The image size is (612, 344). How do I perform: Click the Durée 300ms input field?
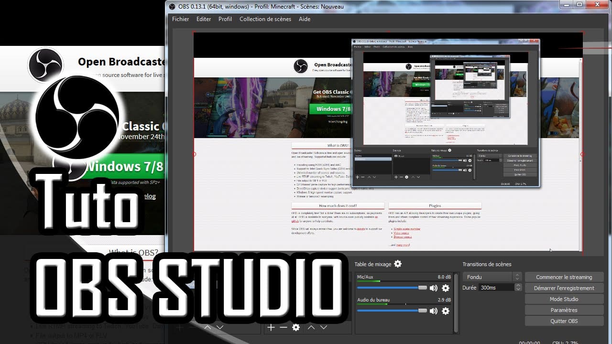click(495, 288)
